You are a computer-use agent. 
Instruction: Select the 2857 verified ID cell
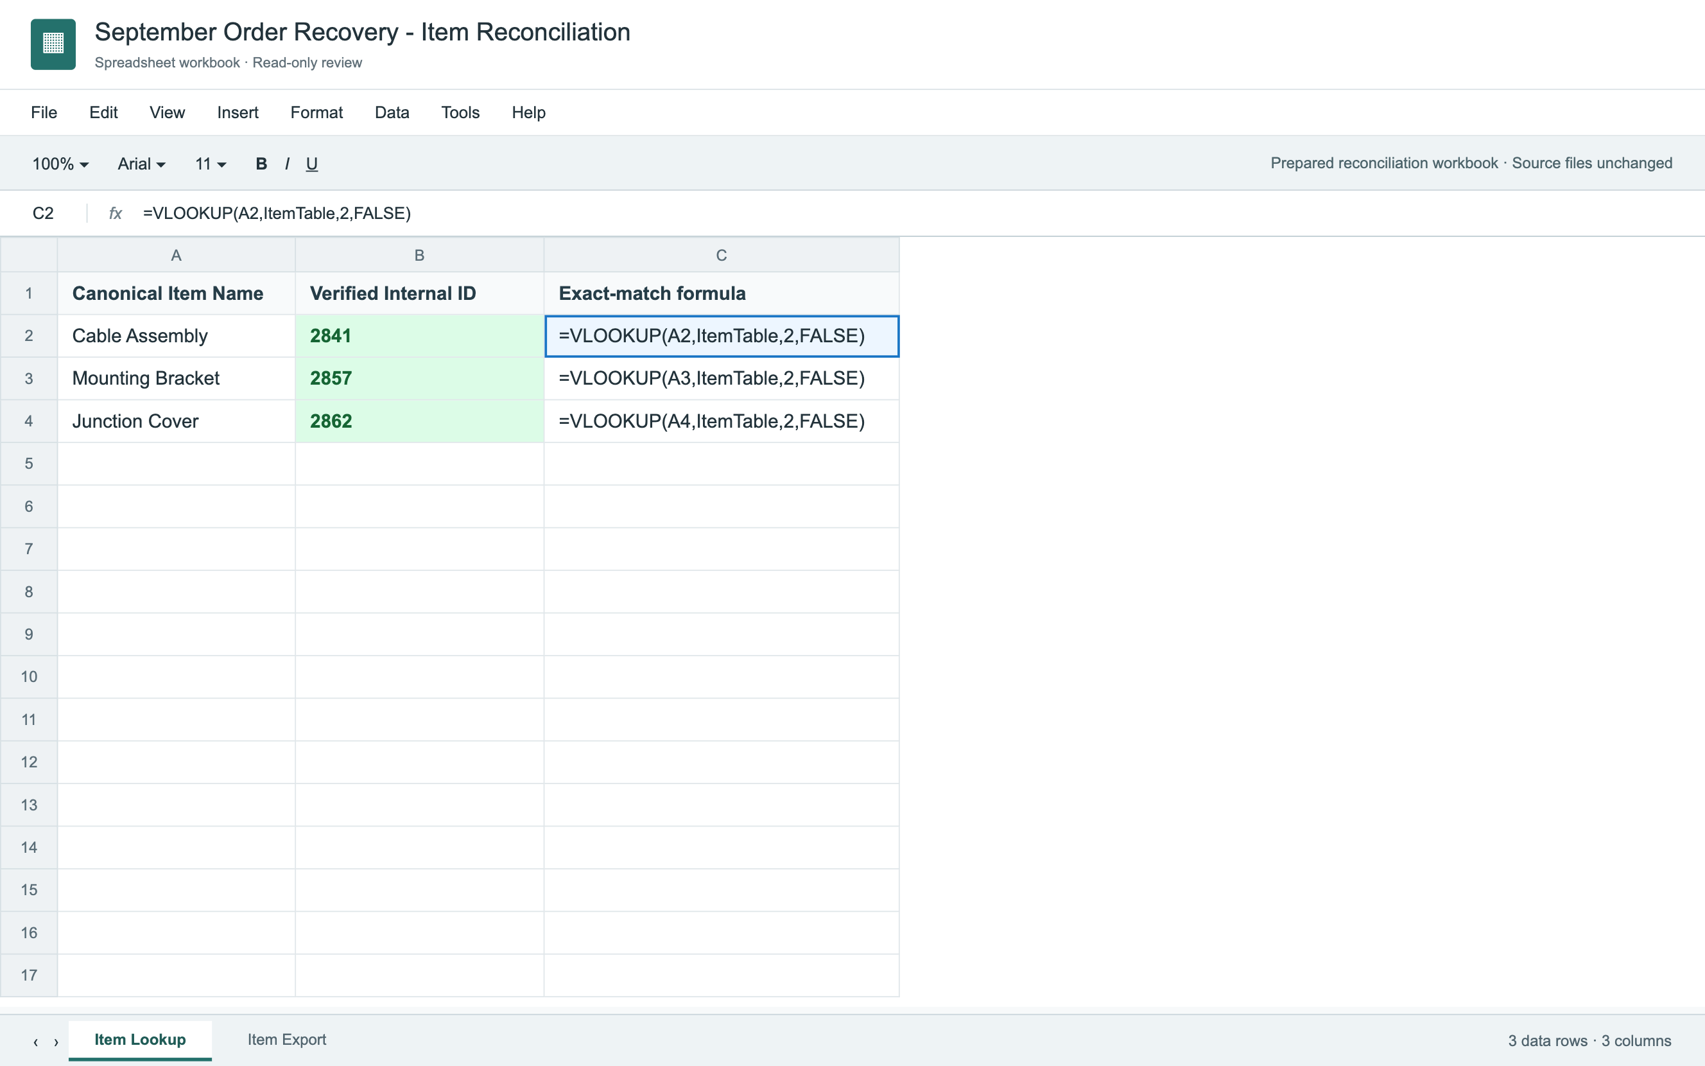pyautogui.click(x=419, y=379)
